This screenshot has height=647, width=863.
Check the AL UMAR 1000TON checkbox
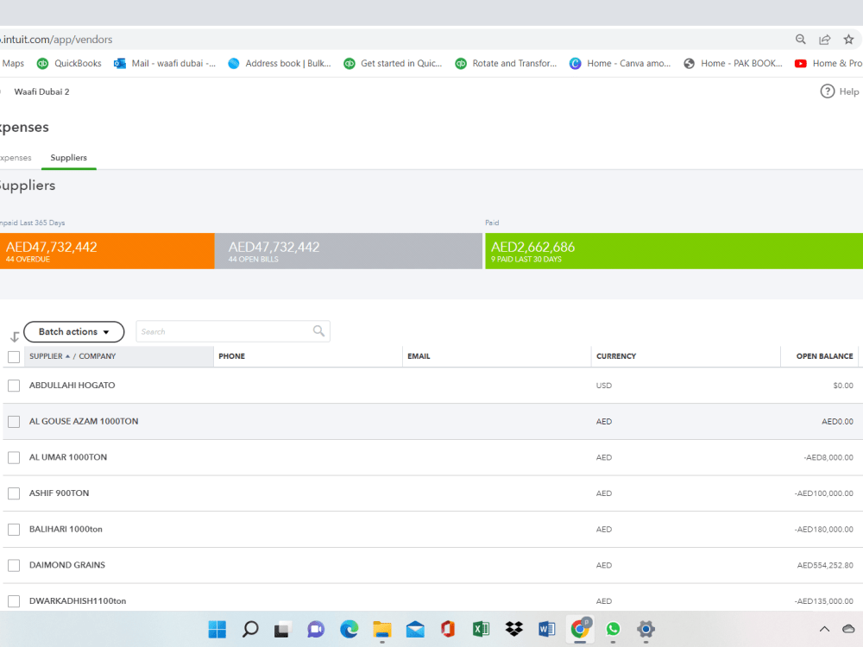pyautogui.click(x=14, y=457)
